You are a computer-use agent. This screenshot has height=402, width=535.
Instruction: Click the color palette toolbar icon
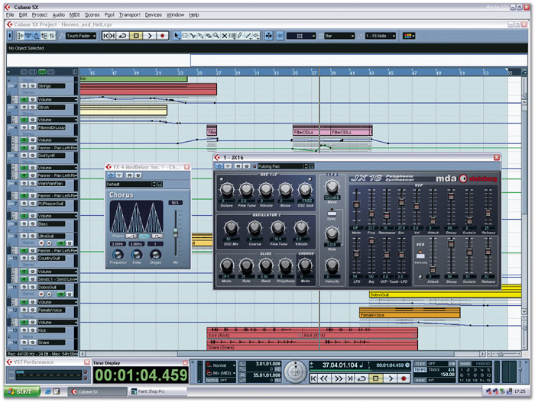pos(409,36)
